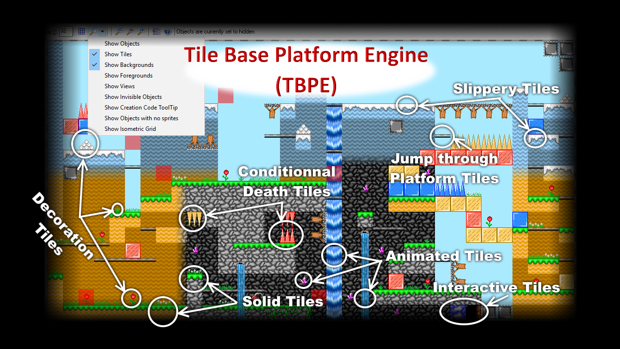Click the Snap Y input field showing 32
This screenshot has height=349, width=620.
tap(66, 32)
